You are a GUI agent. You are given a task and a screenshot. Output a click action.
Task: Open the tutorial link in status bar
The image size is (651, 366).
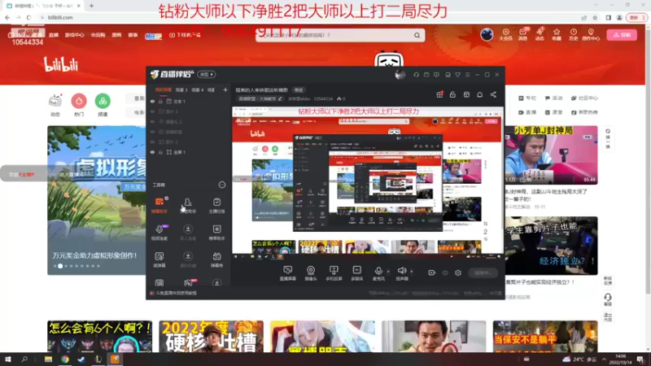[177, 293]
